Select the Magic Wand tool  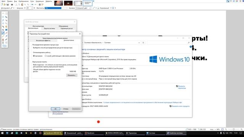tap(3, 27)
